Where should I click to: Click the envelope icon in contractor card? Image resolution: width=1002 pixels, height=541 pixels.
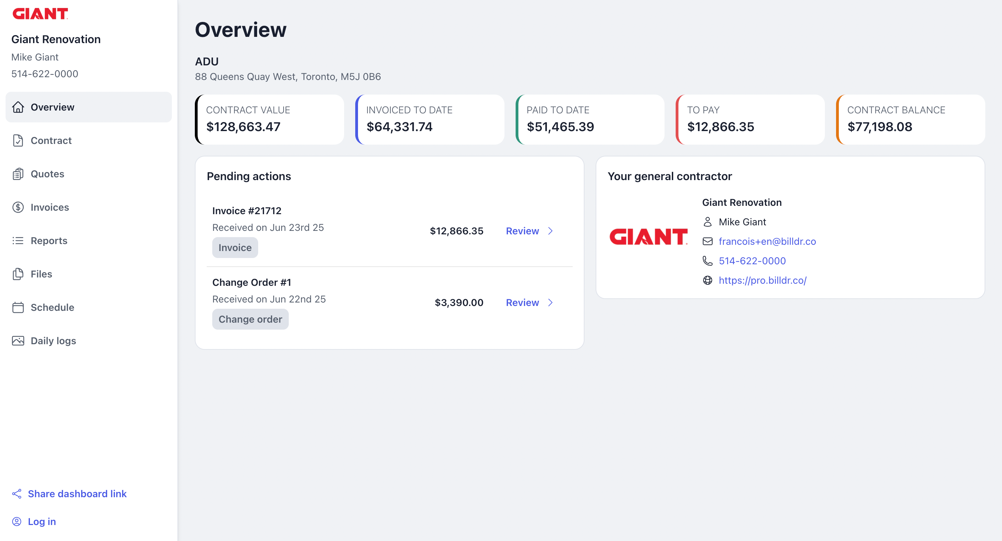[x=708, y=241]
